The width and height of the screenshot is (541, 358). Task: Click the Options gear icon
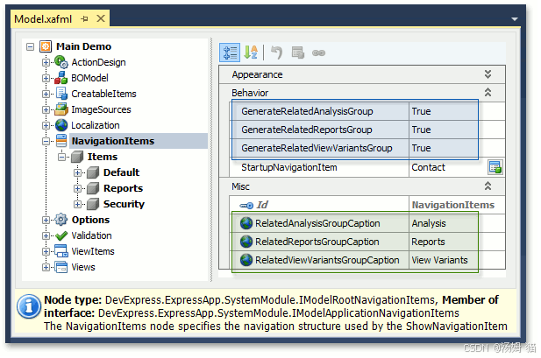[61, 220]
